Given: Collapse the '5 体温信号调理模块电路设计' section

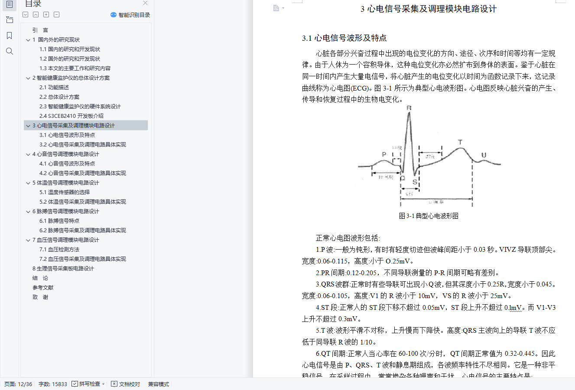Looking at the screenshot, I should [x=28, y=183].
